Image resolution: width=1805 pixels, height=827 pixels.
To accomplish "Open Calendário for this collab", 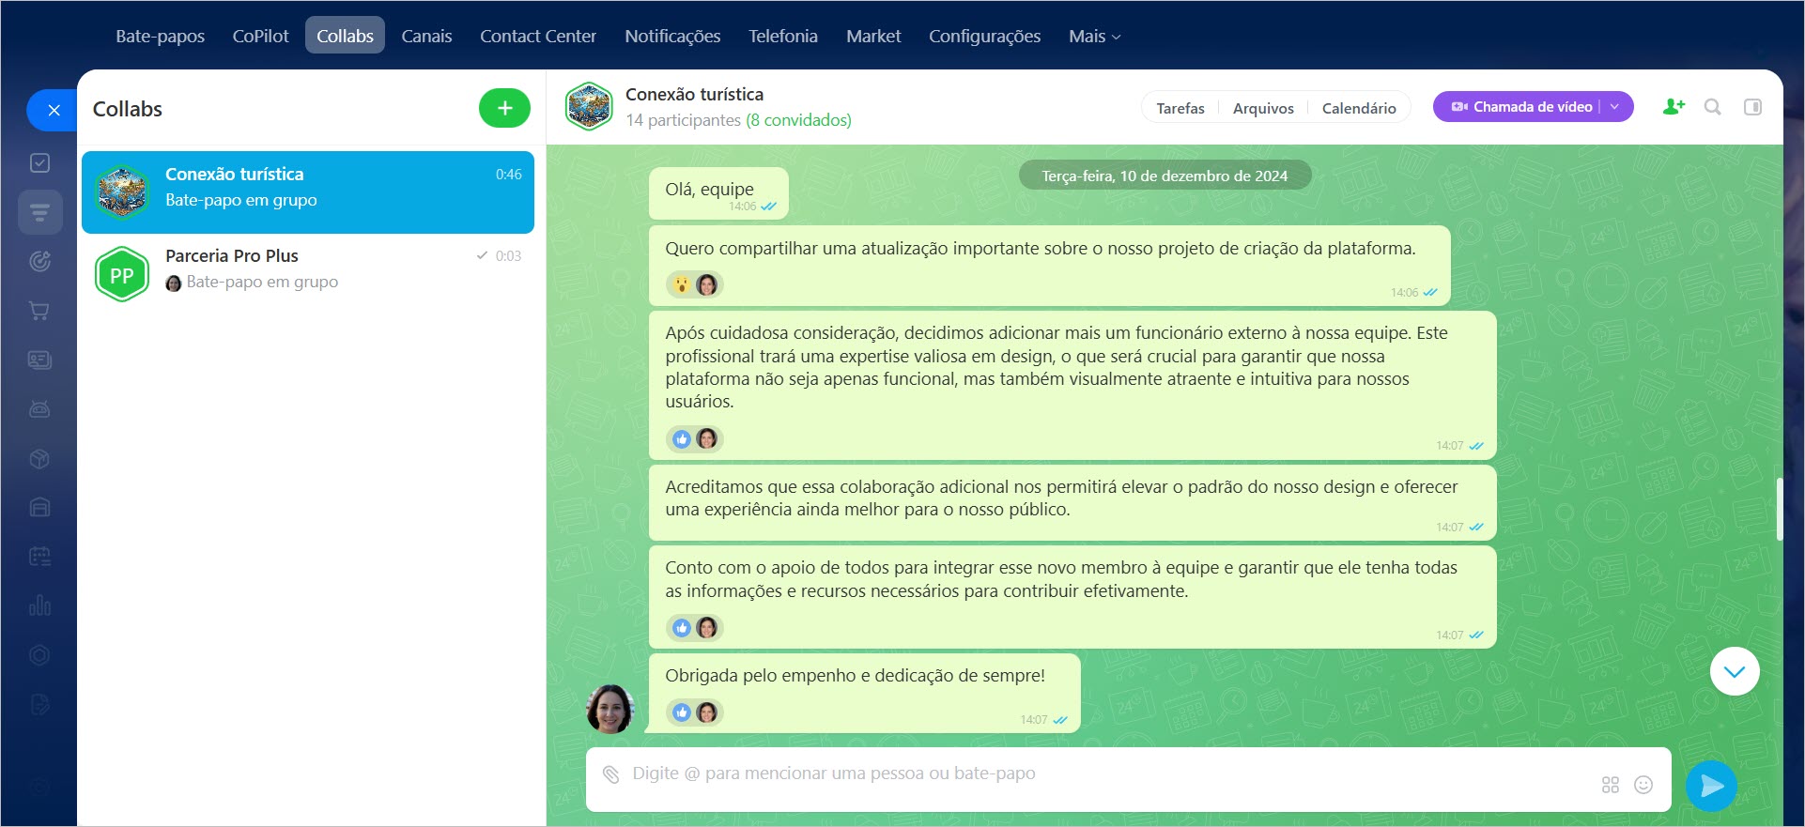I will point(1359,108).
